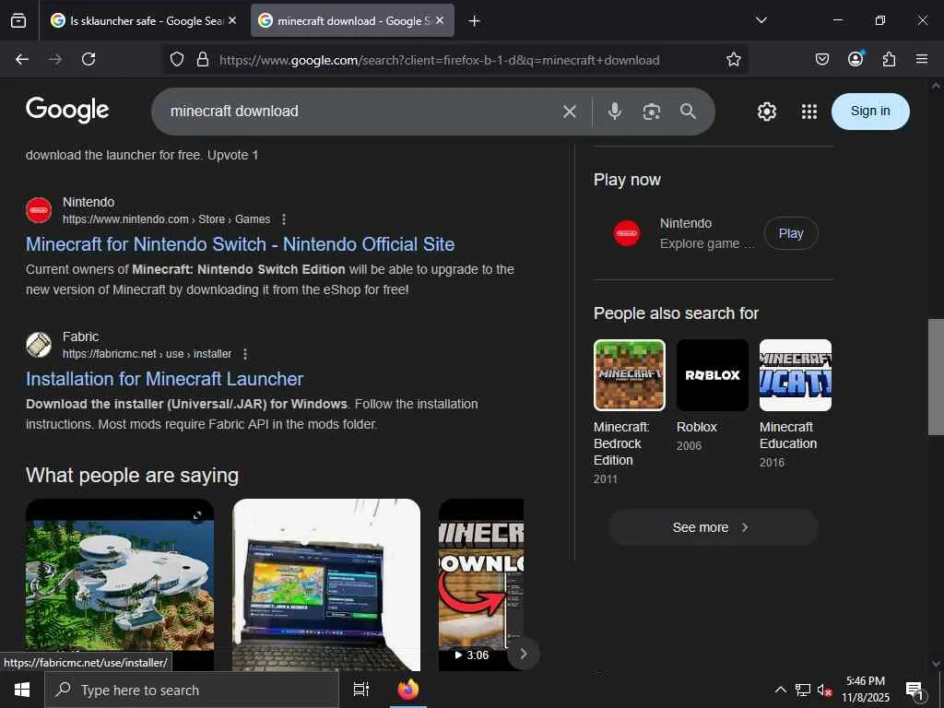Viewport: 944px width, 708px height.
Task: Open Minecraft Education thumbnail
Action: [x=796, y=375]
